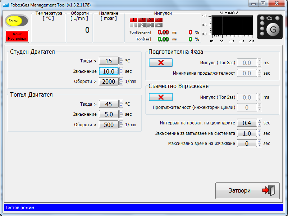Click the G gas switch panel icon
The width and height of the screenshot is (288, 216).
tap(270, 27)
